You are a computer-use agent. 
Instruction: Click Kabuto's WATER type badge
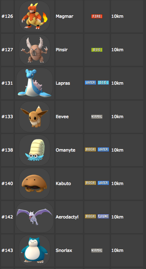click(x=103, y=183)
